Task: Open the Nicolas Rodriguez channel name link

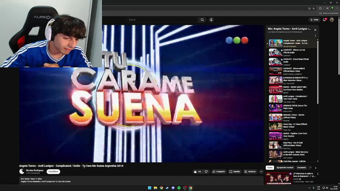Action: [x=35, y=170]
